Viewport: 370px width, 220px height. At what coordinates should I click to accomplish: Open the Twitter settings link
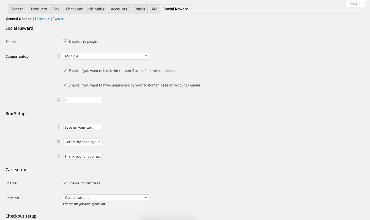58,19
